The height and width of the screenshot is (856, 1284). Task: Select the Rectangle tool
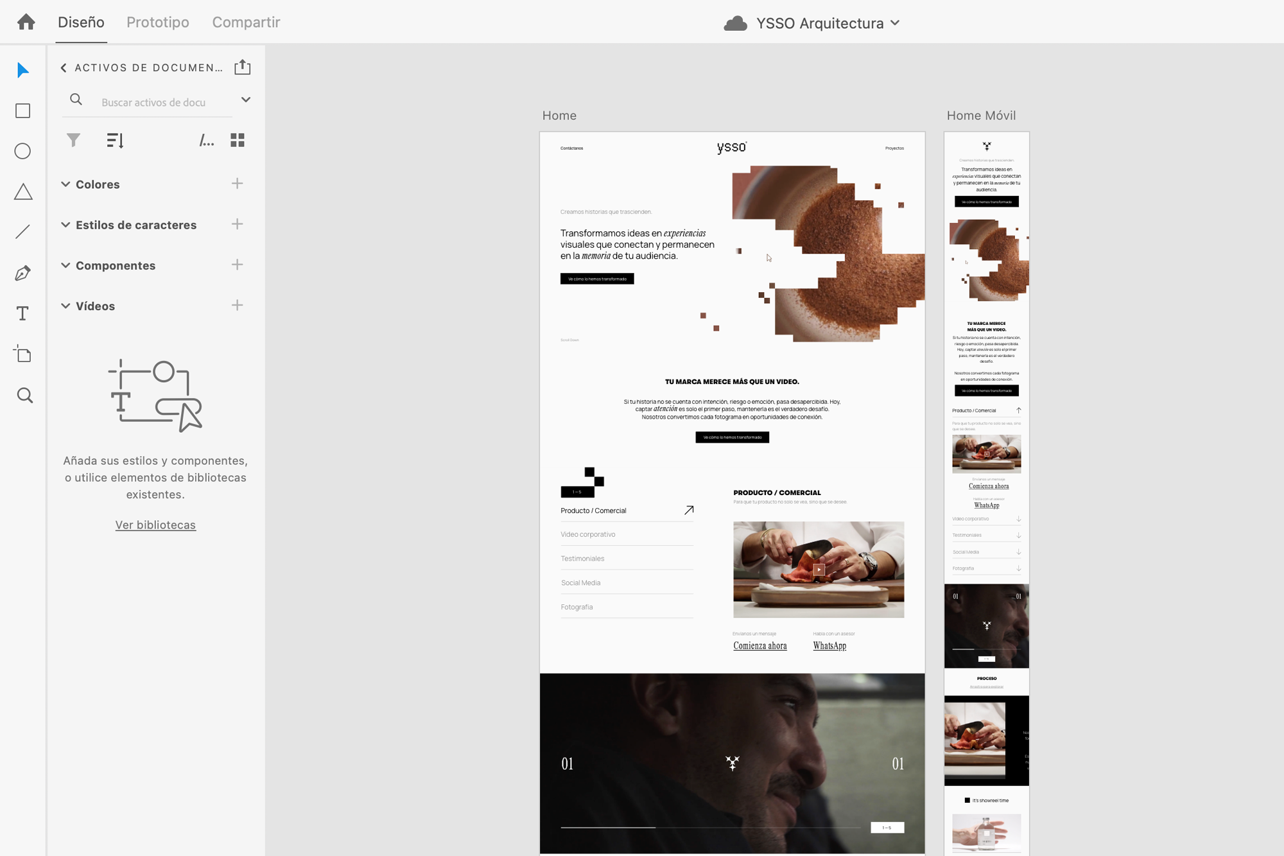[x=23, y=111]
